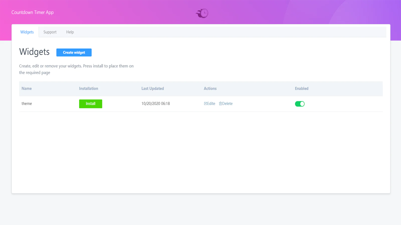Click the Delete link text for theme widget
Screen dimensions: 401x225
pyautogui.click(x=227, y=103)
